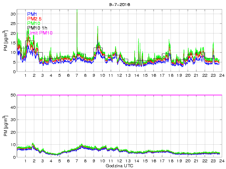Click hour 12 tick under the bottom plot
This screenshot has height=169, width=226.
click(x=119, y=161)
